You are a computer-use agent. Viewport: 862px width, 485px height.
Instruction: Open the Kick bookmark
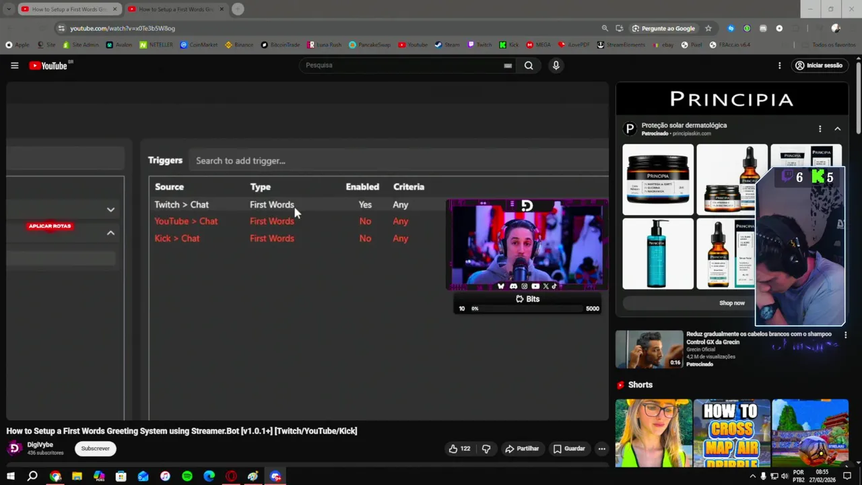click(x=509, y=45)
